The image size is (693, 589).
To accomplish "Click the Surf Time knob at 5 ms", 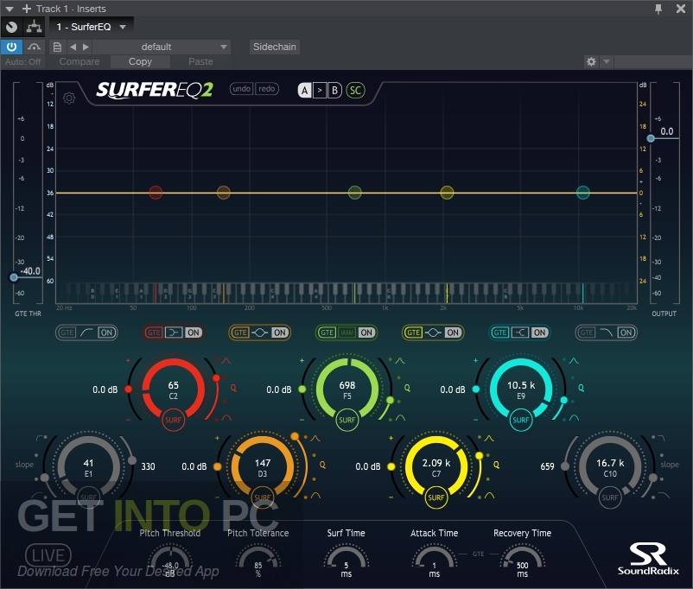I will [346, 560].
